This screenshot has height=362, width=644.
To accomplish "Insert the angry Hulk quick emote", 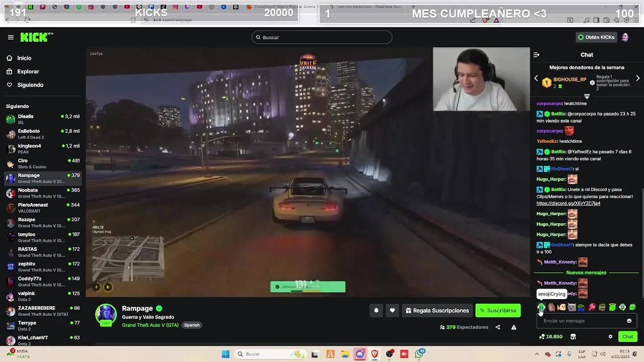I will pos(602,307).
